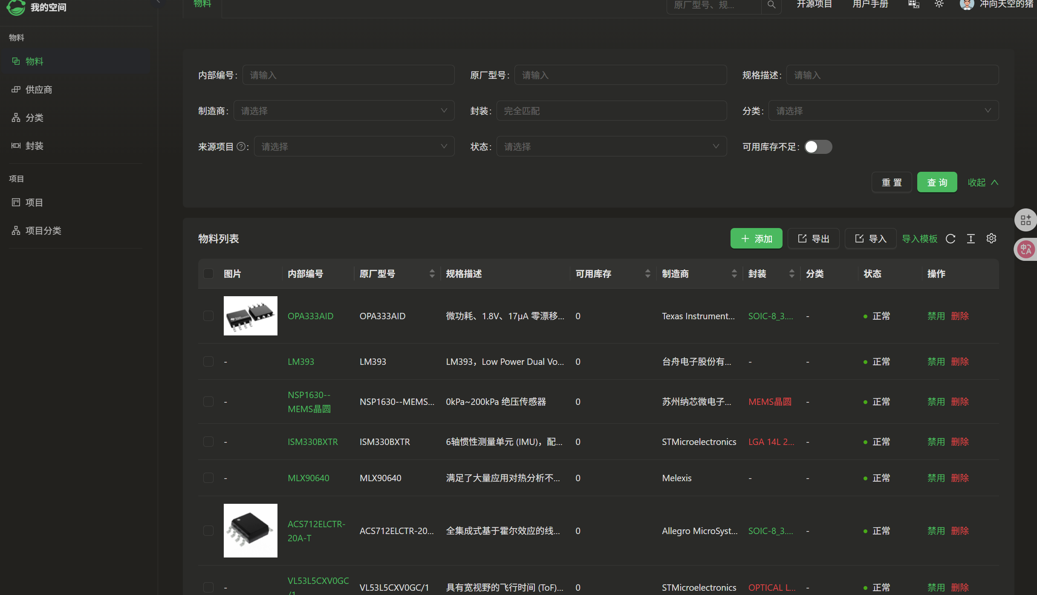Toggle the 可用库存不足 switch
The image size is (1037, 595).
tap(818, 147)
